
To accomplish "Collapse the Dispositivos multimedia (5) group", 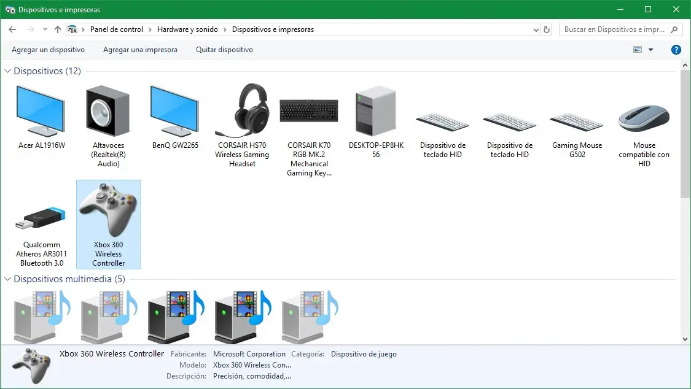I will coord(7,279).
